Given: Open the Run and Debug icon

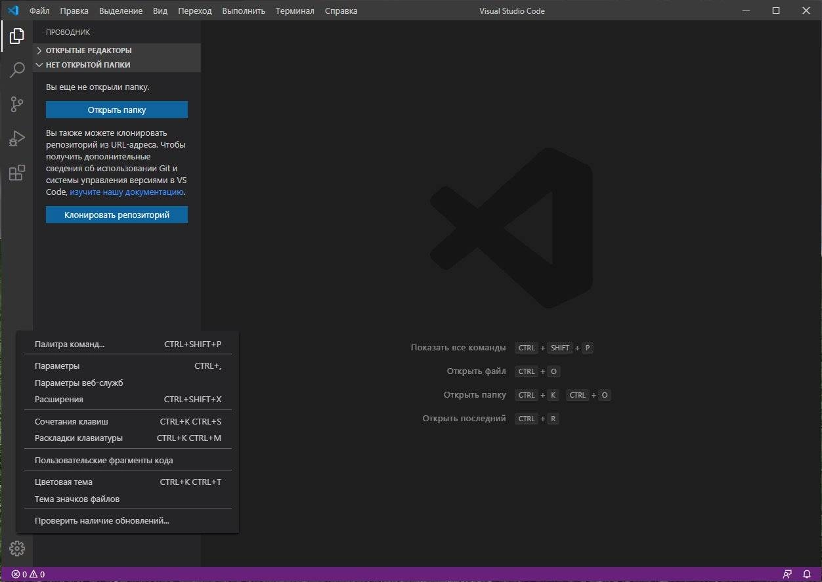Looking at the screenshot, I should pos(16,138).
